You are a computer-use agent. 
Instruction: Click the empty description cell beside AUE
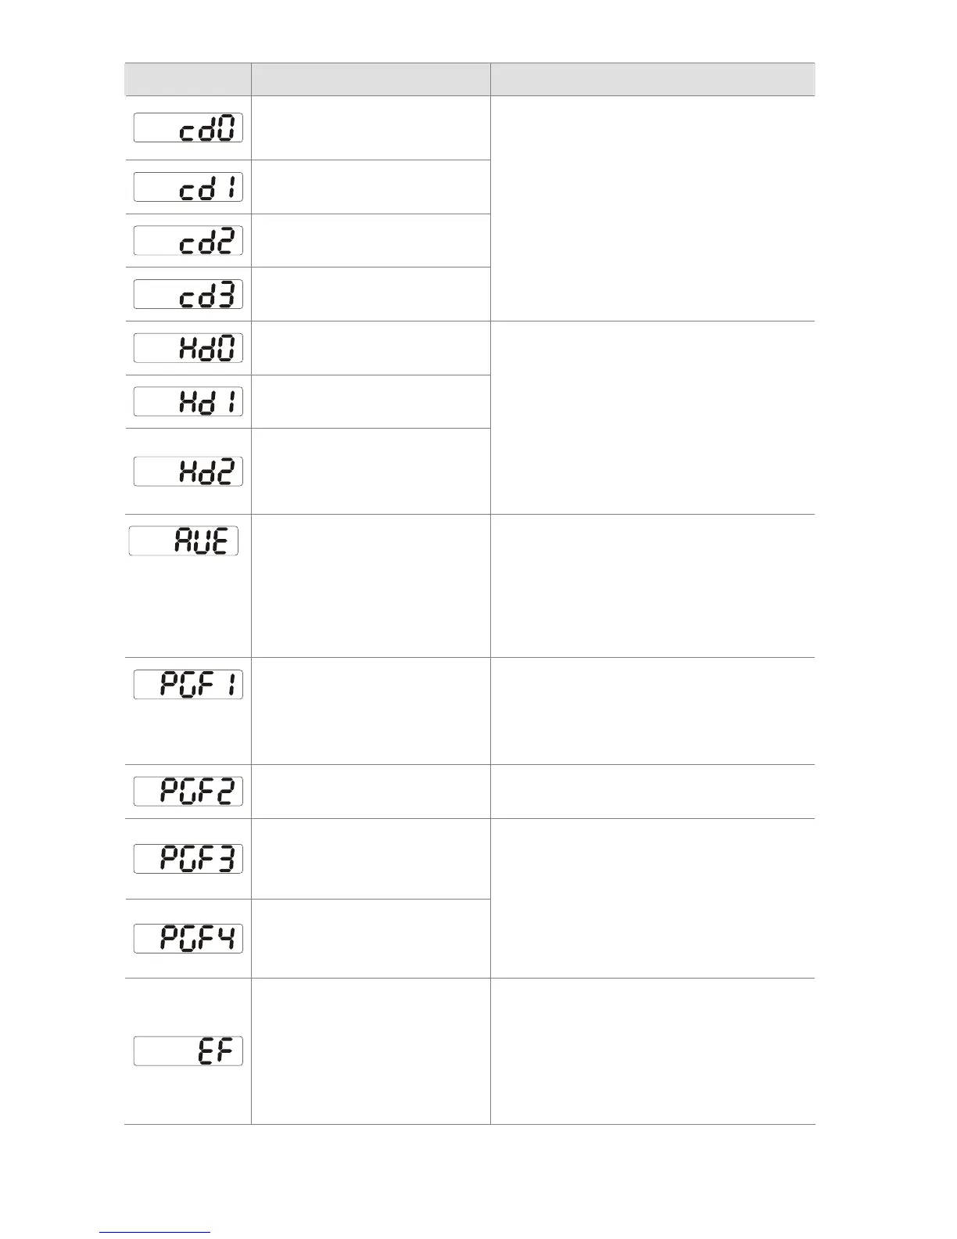[x=371, y=586]
